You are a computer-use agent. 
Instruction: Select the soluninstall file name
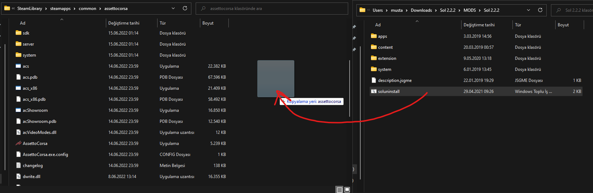pos(389,92)
